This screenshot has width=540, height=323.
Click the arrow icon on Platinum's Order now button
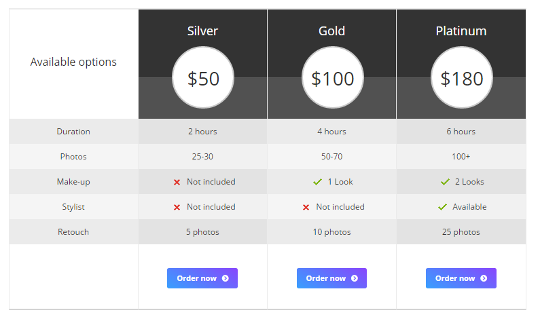click(484, 278)
